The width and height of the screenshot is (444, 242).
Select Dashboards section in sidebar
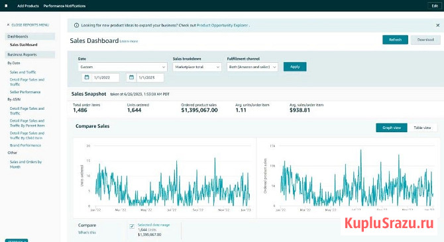pos(30,36)
